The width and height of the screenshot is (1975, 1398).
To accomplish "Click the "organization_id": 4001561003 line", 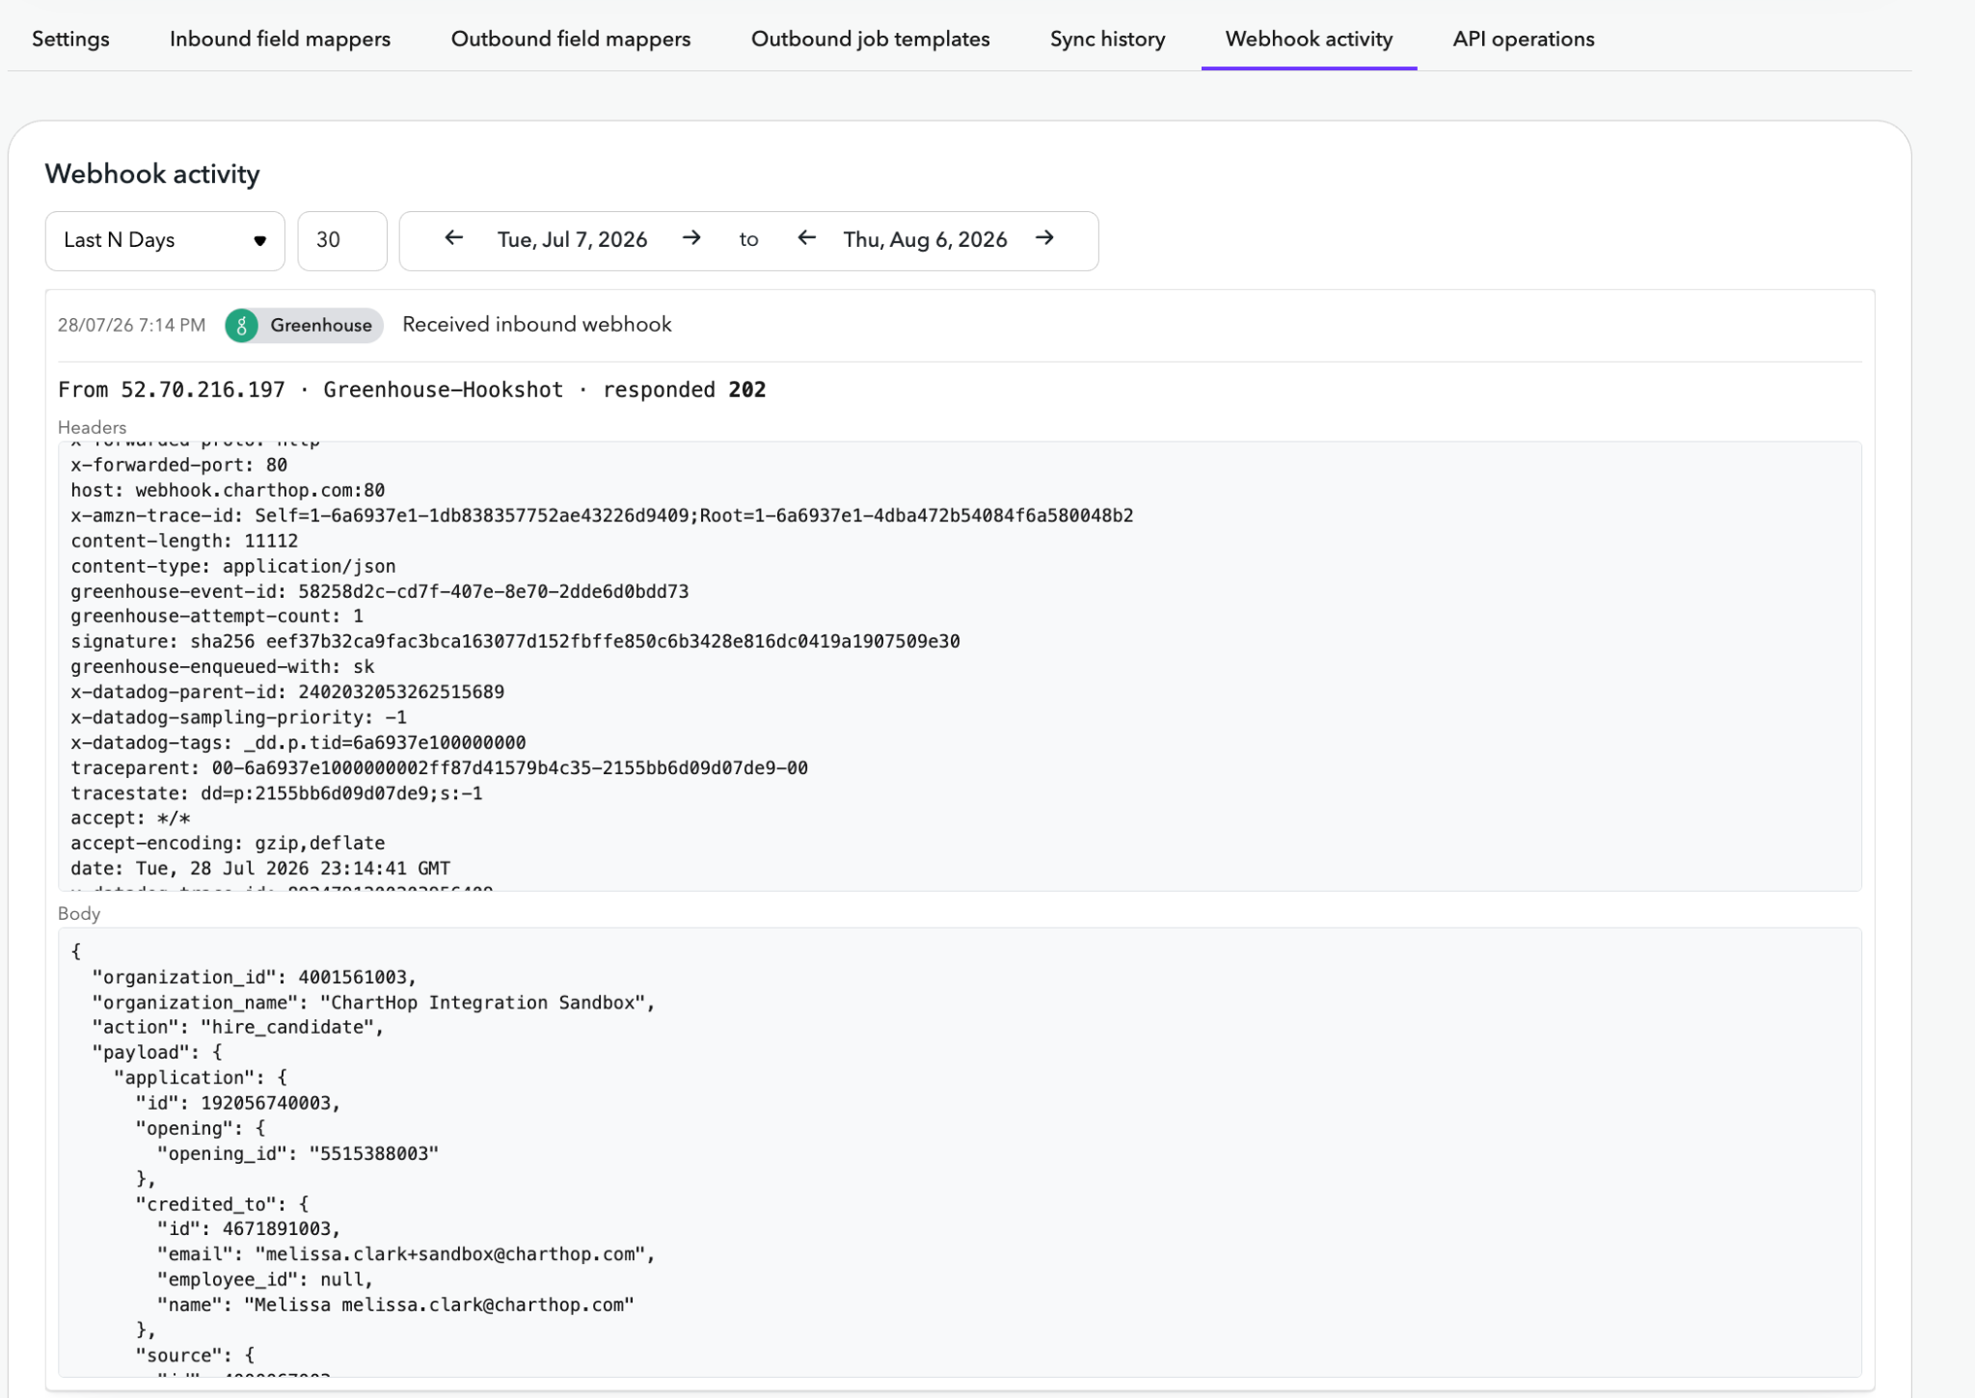I will 255,977.
